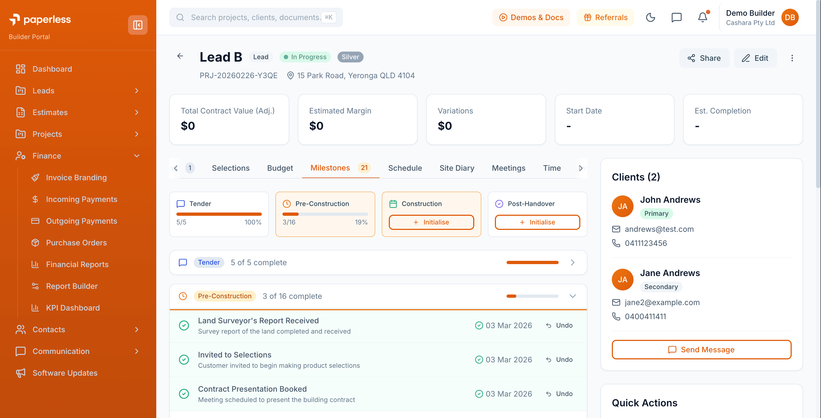Click Jane Andrews' phone icon

(616, 316)
